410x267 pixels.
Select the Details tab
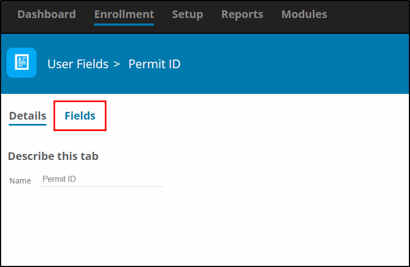28,116
